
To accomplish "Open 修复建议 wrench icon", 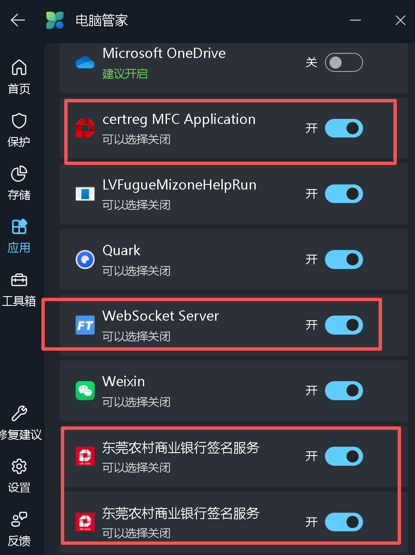I will 19,413.
